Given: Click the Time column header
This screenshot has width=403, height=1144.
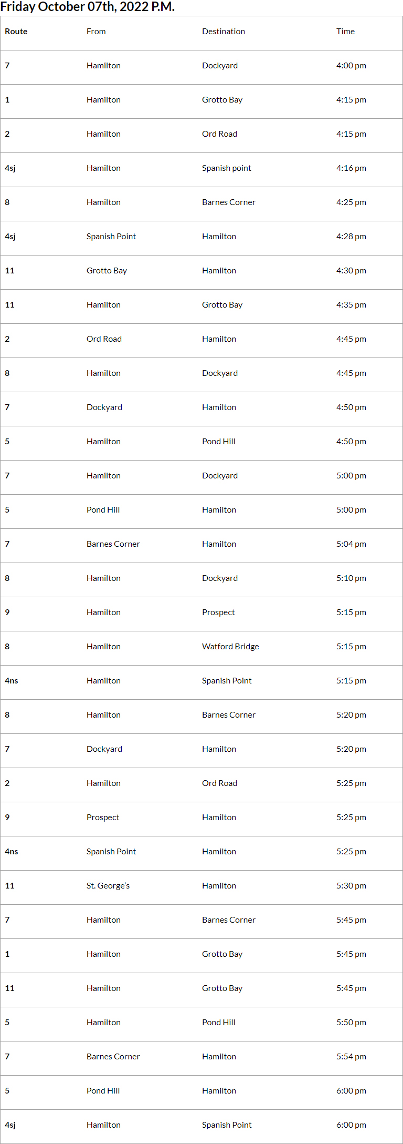Looking at the screenshot, I should click(345, 32).
